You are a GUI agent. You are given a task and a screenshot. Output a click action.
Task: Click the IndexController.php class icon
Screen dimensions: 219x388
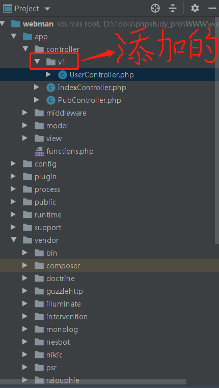[51, 88]
